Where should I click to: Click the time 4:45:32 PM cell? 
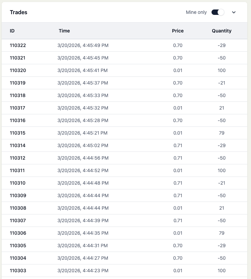coord(83,108)
